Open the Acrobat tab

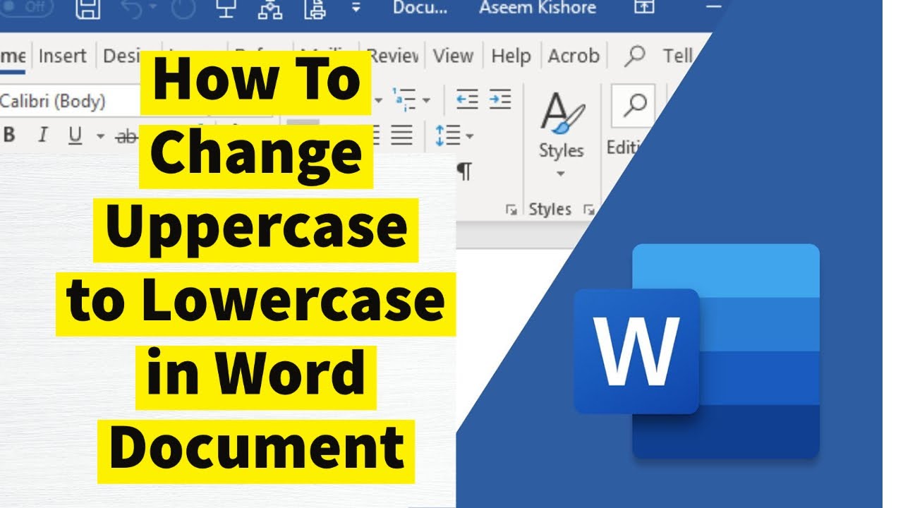point(574,56)
